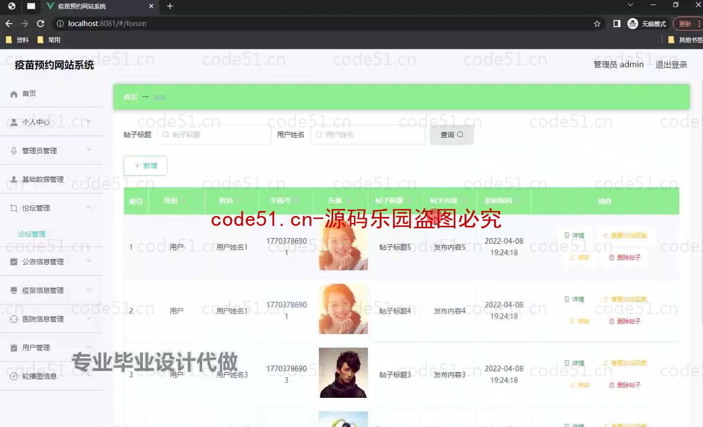Click 删除帖子 for 帖子标题5 row
Screen dimensions: 703x427
pyautogui.click(x=625, y=257)
